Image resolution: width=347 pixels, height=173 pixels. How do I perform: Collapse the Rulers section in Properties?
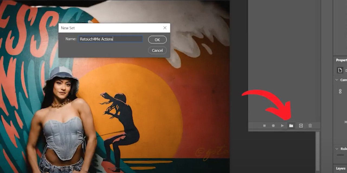coord(336,149)
